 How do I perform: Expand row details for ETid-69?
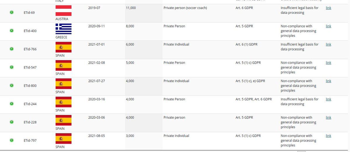12,13
